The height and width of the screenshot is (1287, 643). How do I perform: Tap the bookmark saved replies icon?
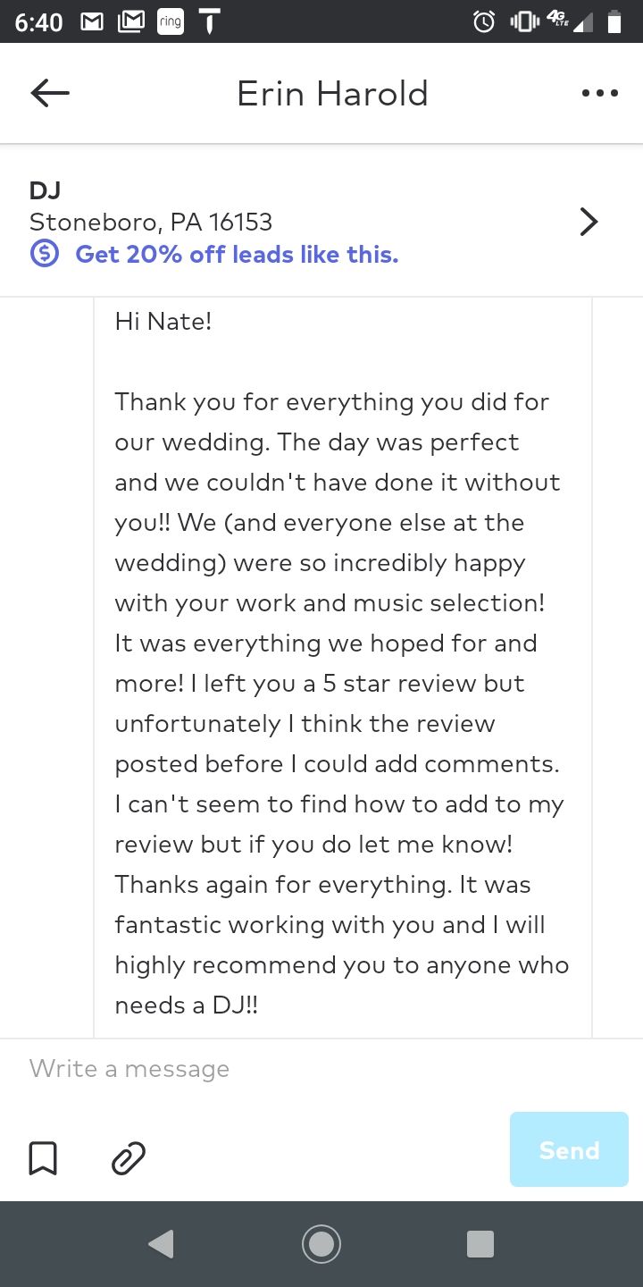click(43, 1157)
